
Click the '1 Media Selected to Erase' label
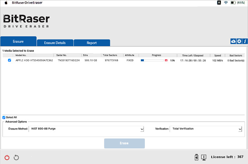pyautogui.click(x=18, y=51)
